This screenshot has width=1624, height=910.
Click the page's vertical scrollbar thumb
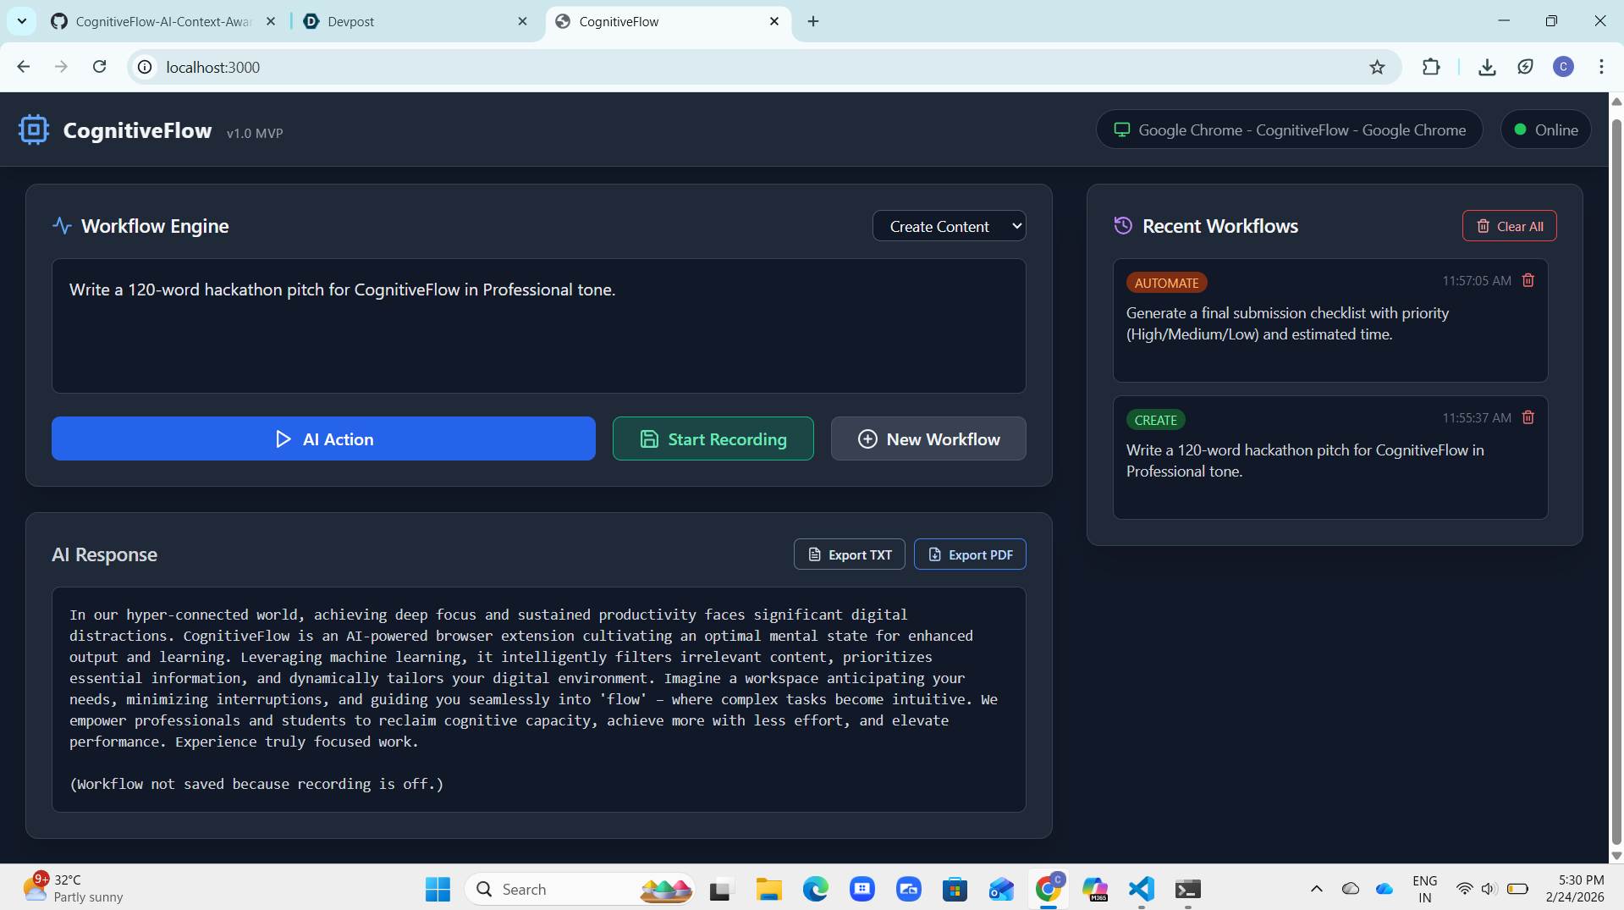coord(1616,481)
